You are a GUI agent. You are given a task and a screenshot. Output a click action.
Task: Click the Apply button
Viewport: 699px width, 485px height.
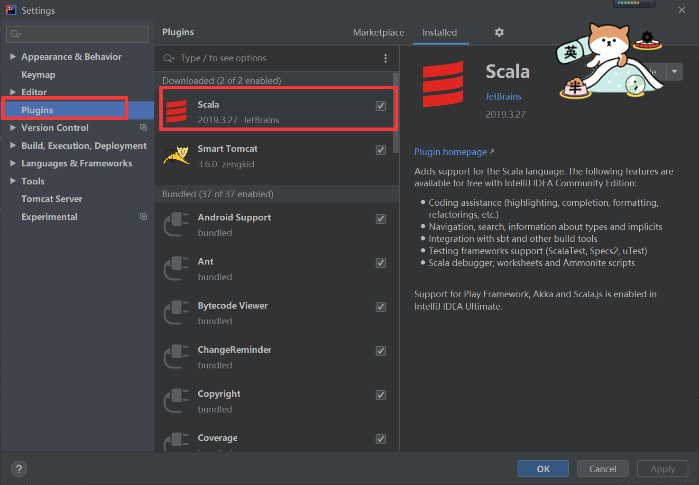(662, 469)
